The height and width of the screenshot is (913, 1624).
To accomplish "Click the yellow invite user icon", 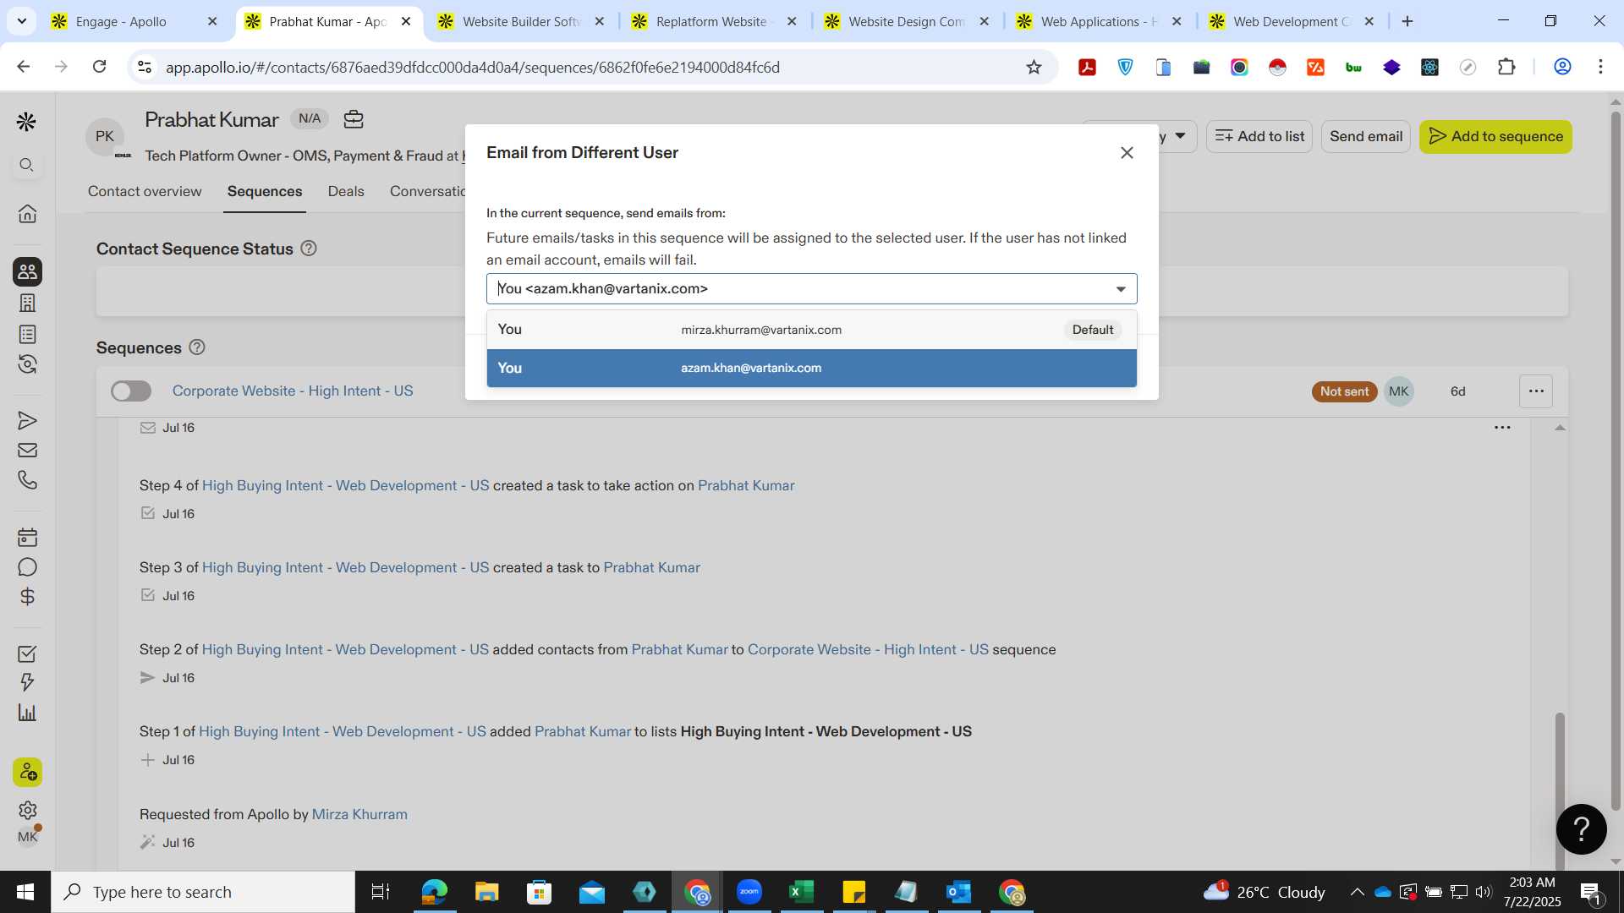I will click(27, 772).
